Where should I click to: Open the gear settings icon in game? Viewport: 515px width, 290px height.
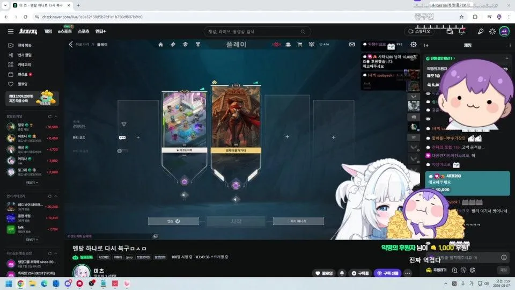[x=414, y=45]
